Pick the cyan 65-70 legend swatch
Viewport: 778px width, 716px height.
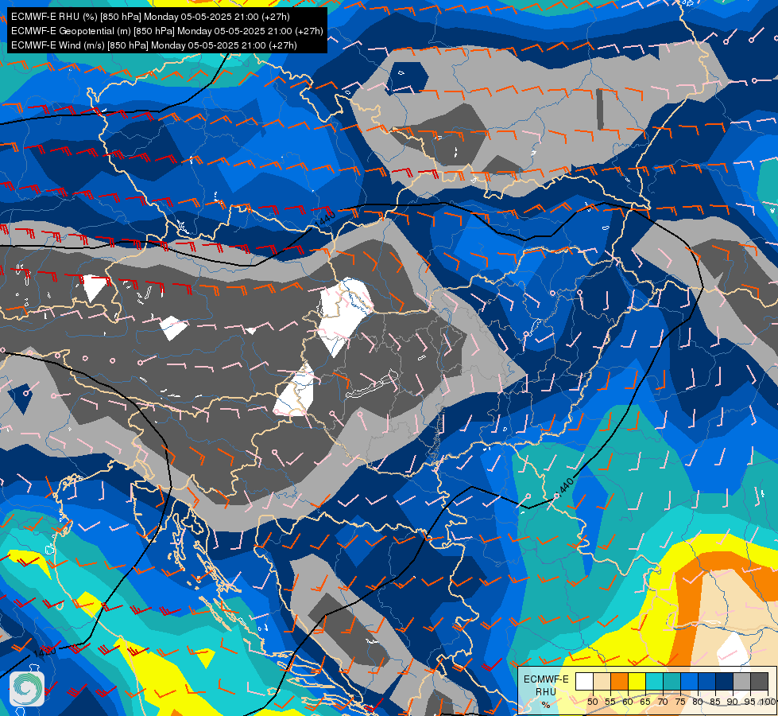(655, 681)
